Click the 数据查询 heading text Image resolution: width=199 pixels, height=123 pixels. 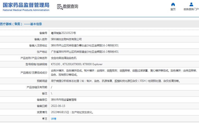pos(70,6)
